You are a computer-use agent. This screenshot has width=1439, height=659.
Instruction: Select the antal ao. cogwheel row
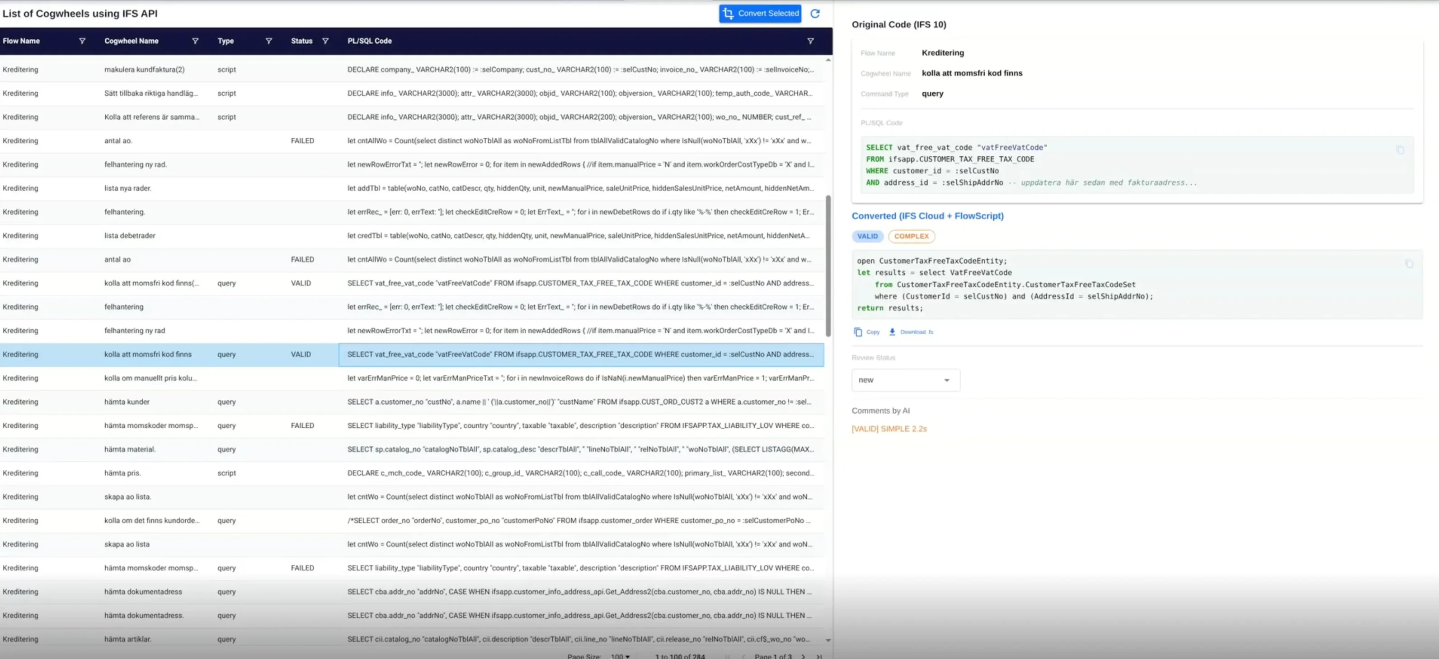[412, 141]
